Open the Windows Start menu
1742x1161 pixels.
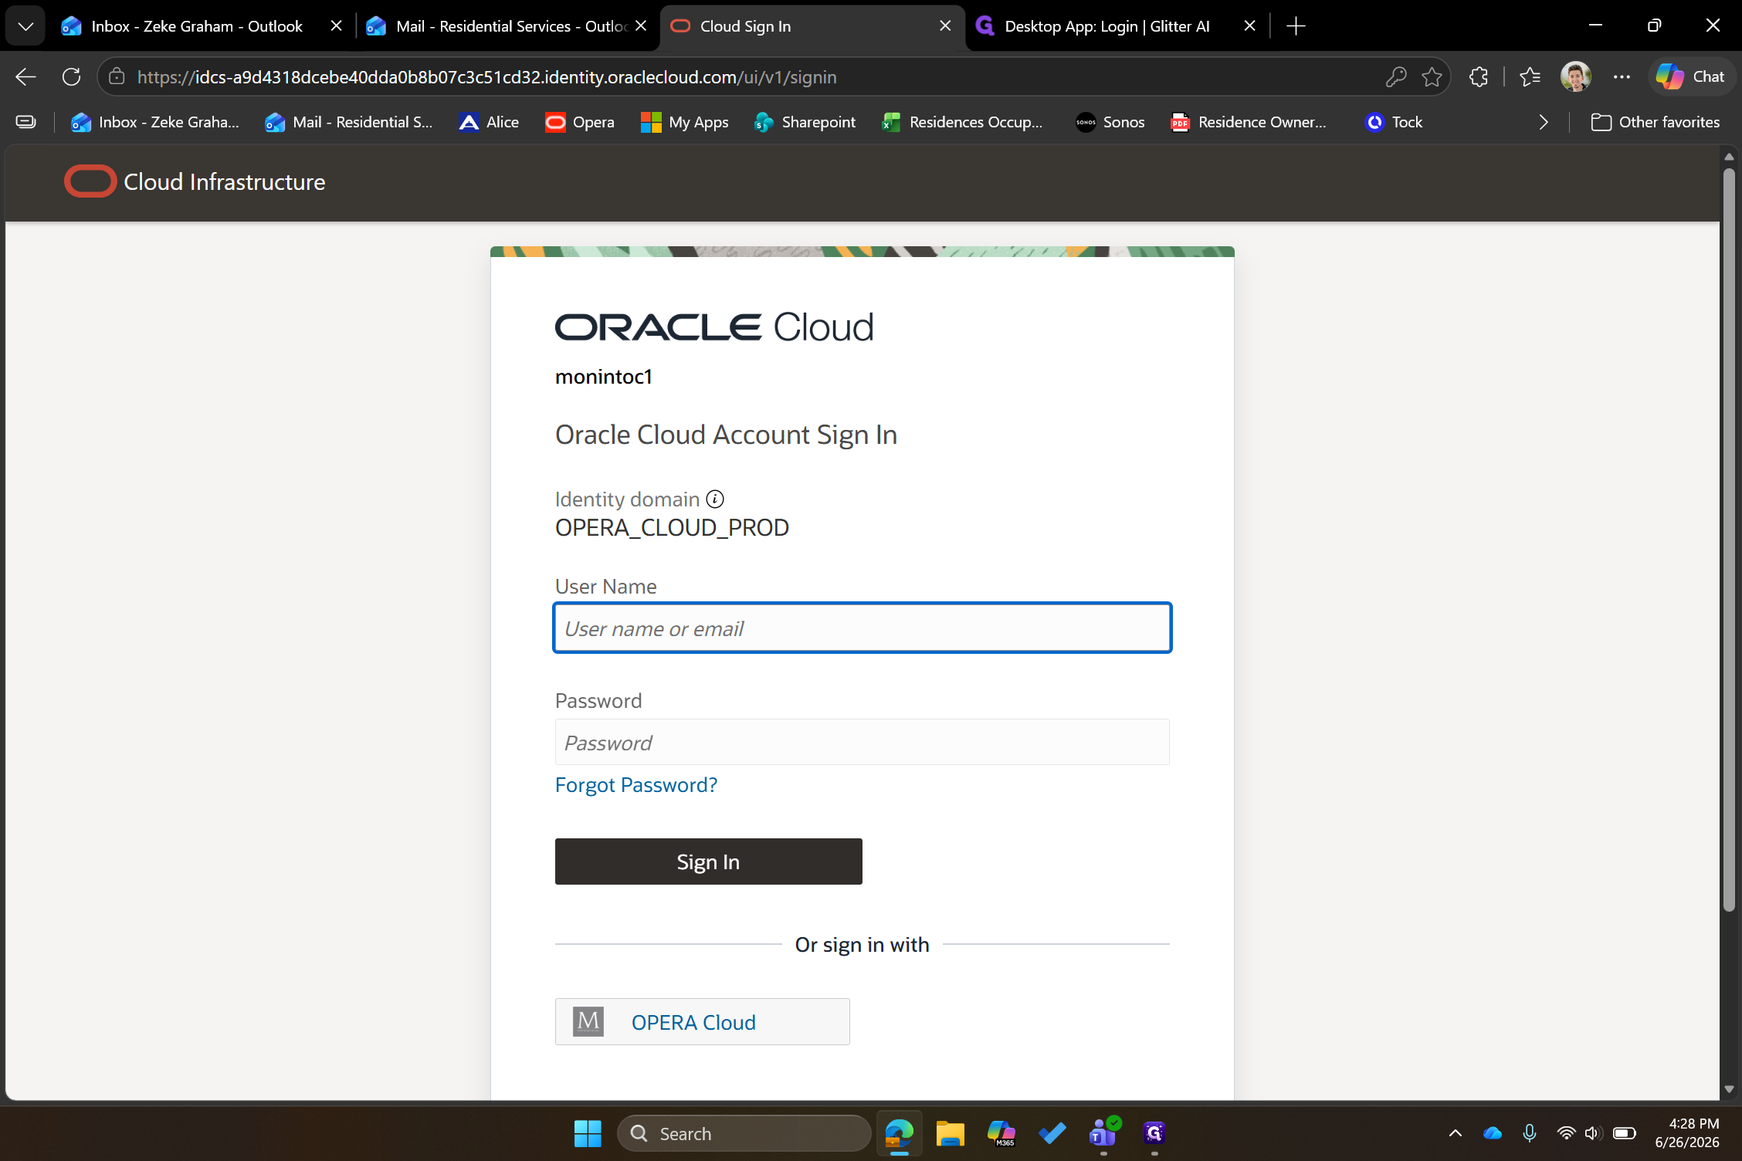pos(588,1133)
